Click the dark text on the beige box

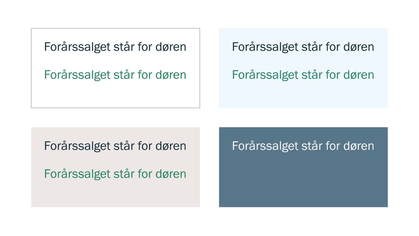tap(115, 146)
